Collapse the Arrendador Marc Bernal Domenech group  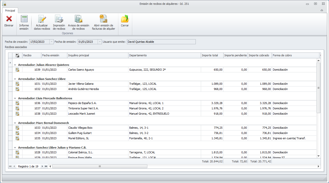(15, 123)
